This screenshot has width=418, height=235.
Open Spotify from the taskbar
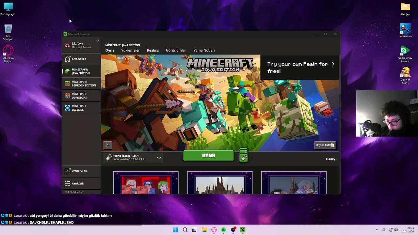[223, 230]
